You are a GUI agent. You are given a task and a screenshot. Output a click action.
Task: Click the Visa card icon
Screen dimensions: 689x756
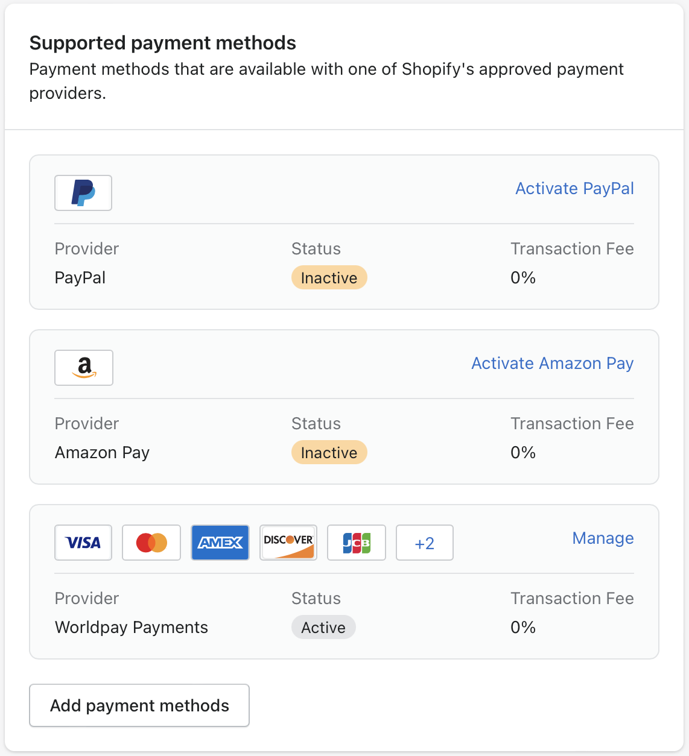point(83,543)
